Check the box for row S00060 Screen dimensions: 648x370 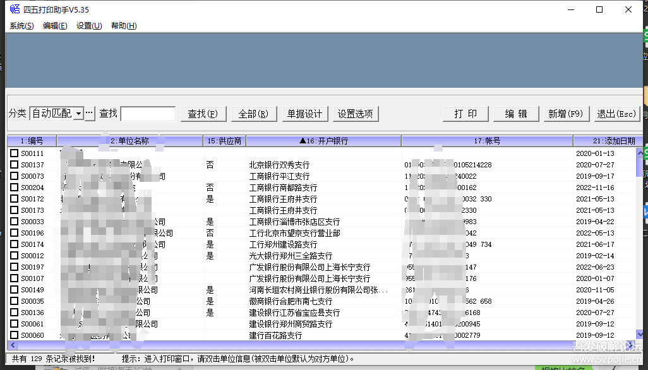click(15, 335)
